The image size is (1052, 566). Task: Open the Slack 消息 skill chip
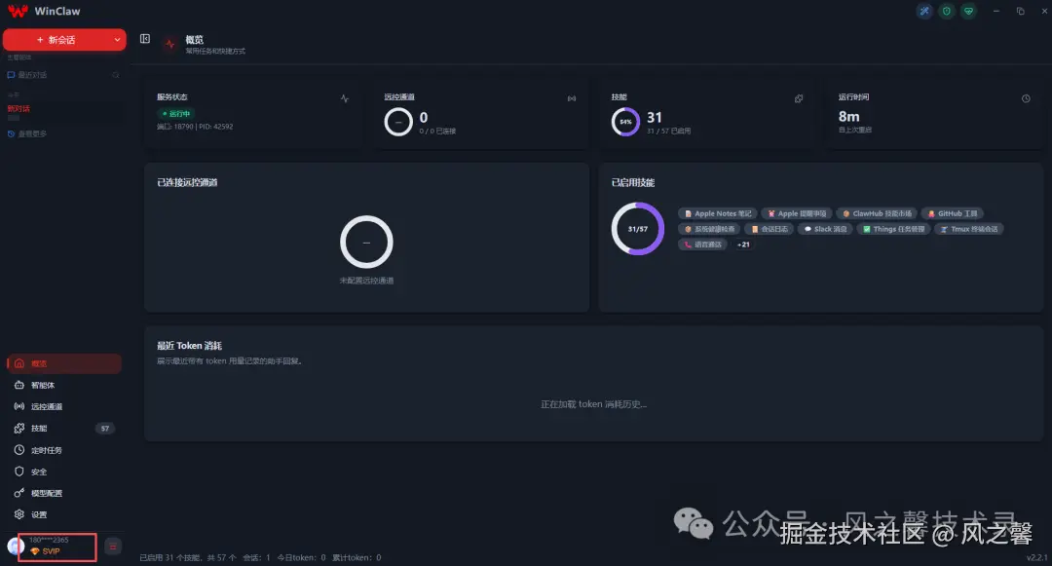point(825,229)
